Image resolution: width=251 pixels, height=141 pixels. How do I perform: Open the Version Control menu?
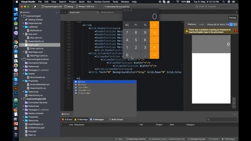pyautogui.click(x=102, y=2)
